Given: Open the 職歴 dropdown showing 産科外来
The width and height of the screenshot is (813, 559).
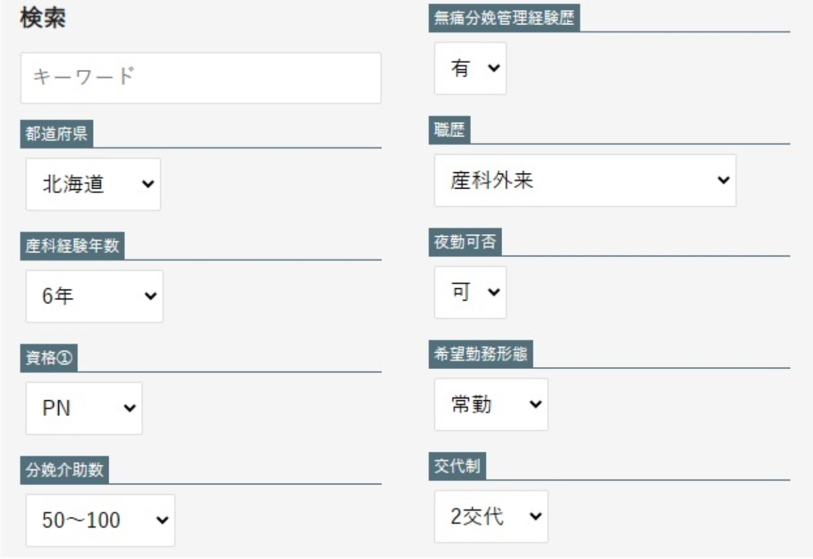Looking at the screenshot, I should [x=585, y=180].
